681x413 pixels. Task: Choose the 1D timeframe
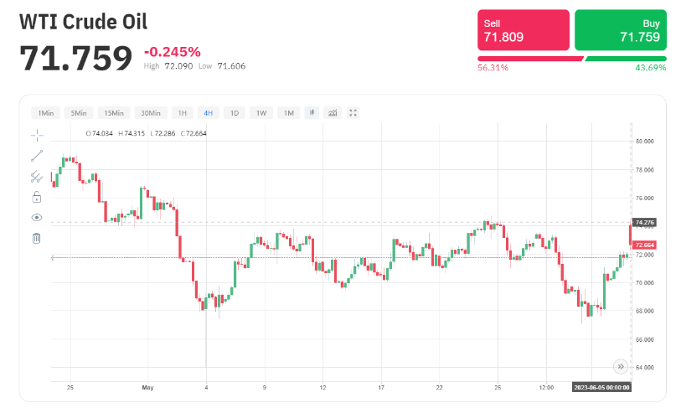(235, 112)
